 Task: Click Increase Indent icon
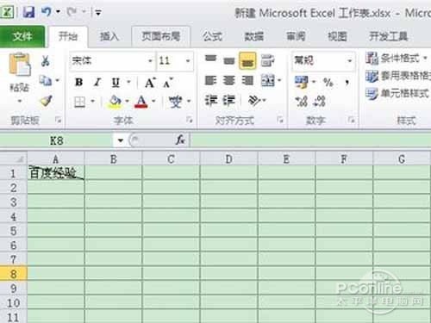coord(229,101)
